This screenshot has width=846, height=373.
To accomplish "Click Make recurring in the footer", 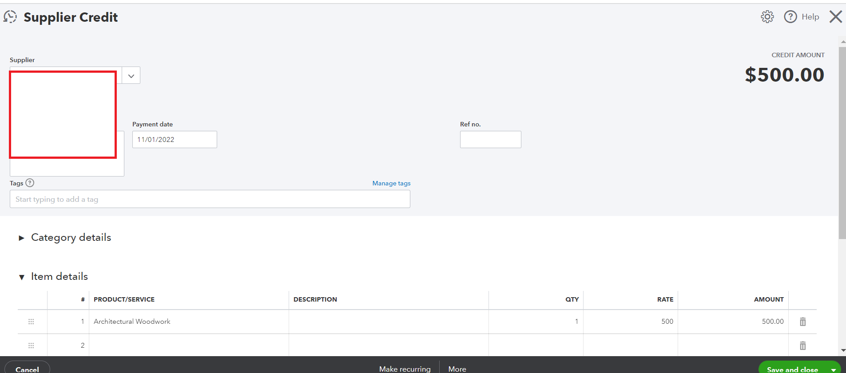I will 405,369.
